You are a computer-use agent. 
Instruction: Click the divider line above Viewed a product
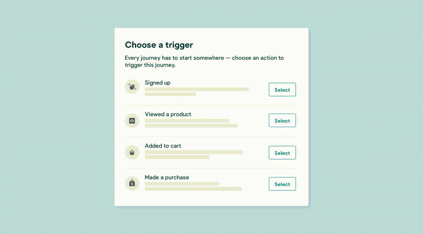tap(210, 105)
